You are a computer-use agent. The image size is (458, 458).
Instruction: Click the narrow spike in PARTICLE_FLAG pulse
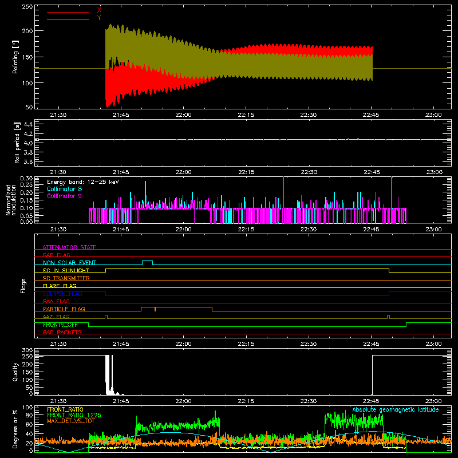155,309
